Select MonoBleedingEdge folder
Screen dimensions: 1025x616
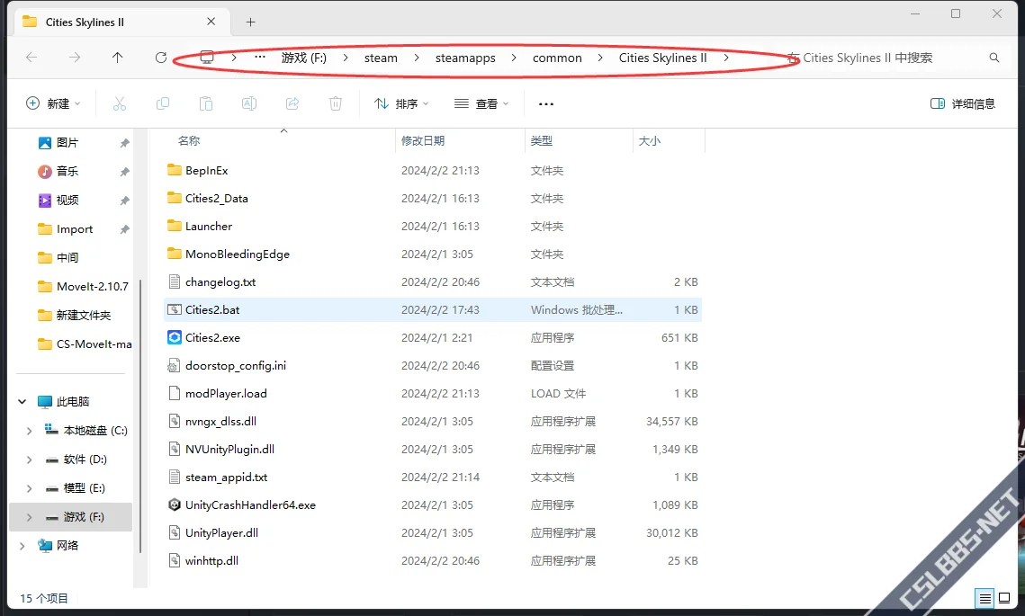[433, 254]
